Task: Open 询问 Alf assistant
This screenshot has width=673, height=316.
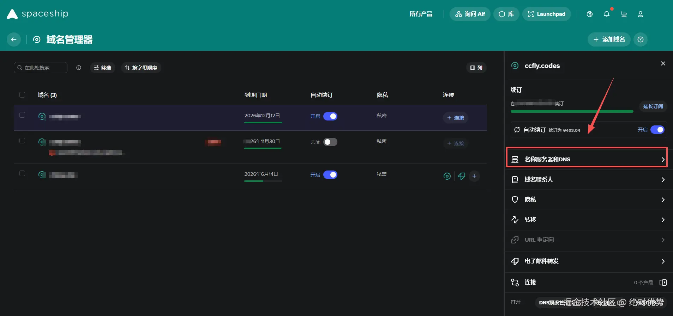Action: point(470,14)
